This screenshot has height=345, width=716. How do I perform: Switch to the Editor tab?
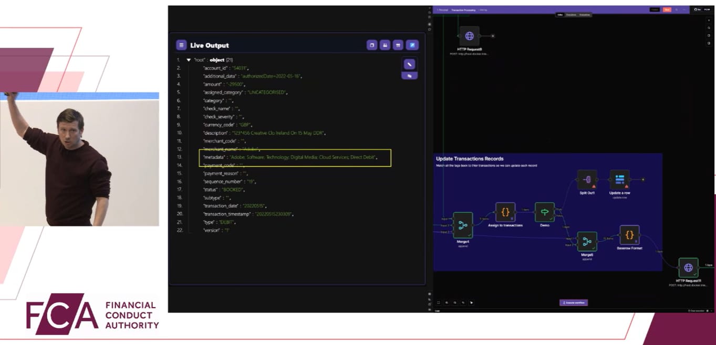[561, 15]
